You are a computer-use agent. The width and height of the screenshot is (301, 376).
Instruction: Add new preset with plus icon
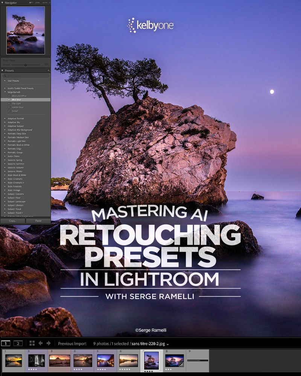point(49,71)
